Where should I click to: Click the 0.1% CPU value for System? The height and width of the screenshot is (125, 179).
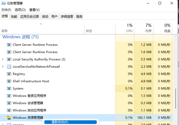click(x=129, y=89)
